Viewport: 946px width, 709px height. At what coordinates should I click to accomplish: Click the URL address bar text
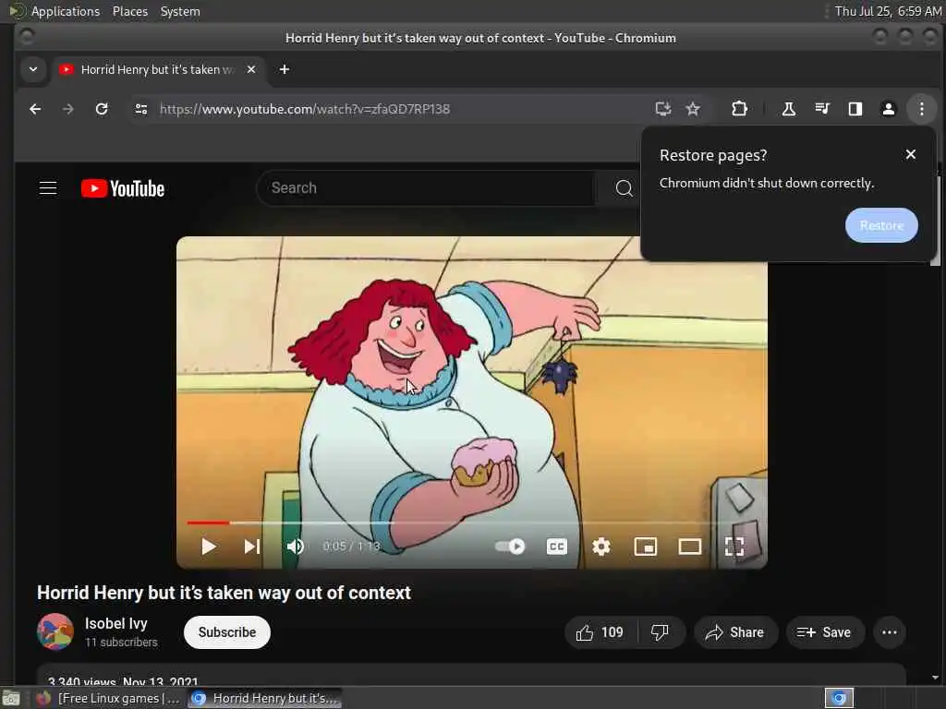[x=305, y=109]
